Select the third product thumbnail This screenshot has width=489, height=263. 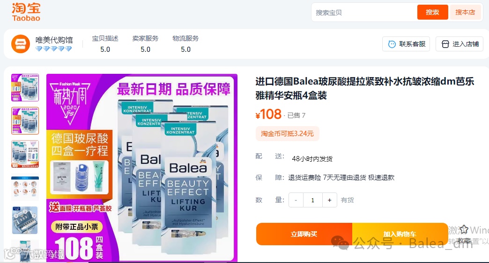pos(25,154)
